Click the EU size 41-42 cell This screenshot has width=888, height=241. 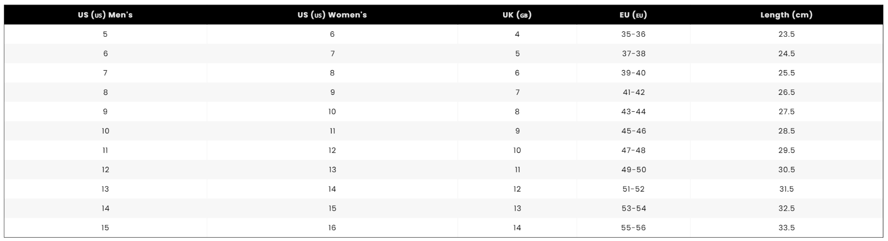coord(634,93)
